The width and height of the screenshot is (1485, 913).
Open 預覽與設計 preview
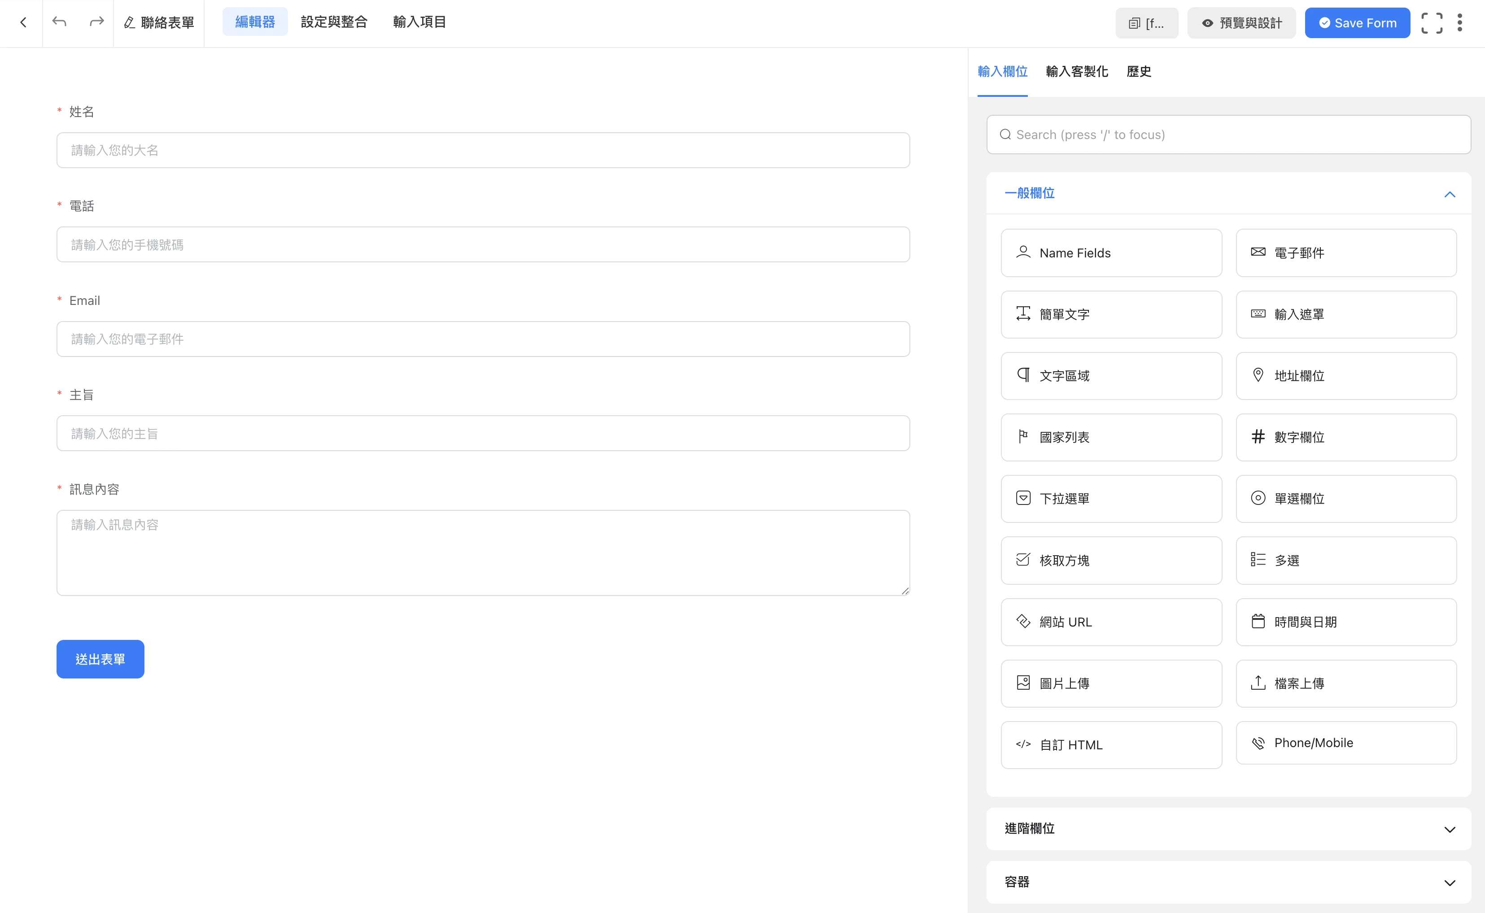(x=1241, y=23)
